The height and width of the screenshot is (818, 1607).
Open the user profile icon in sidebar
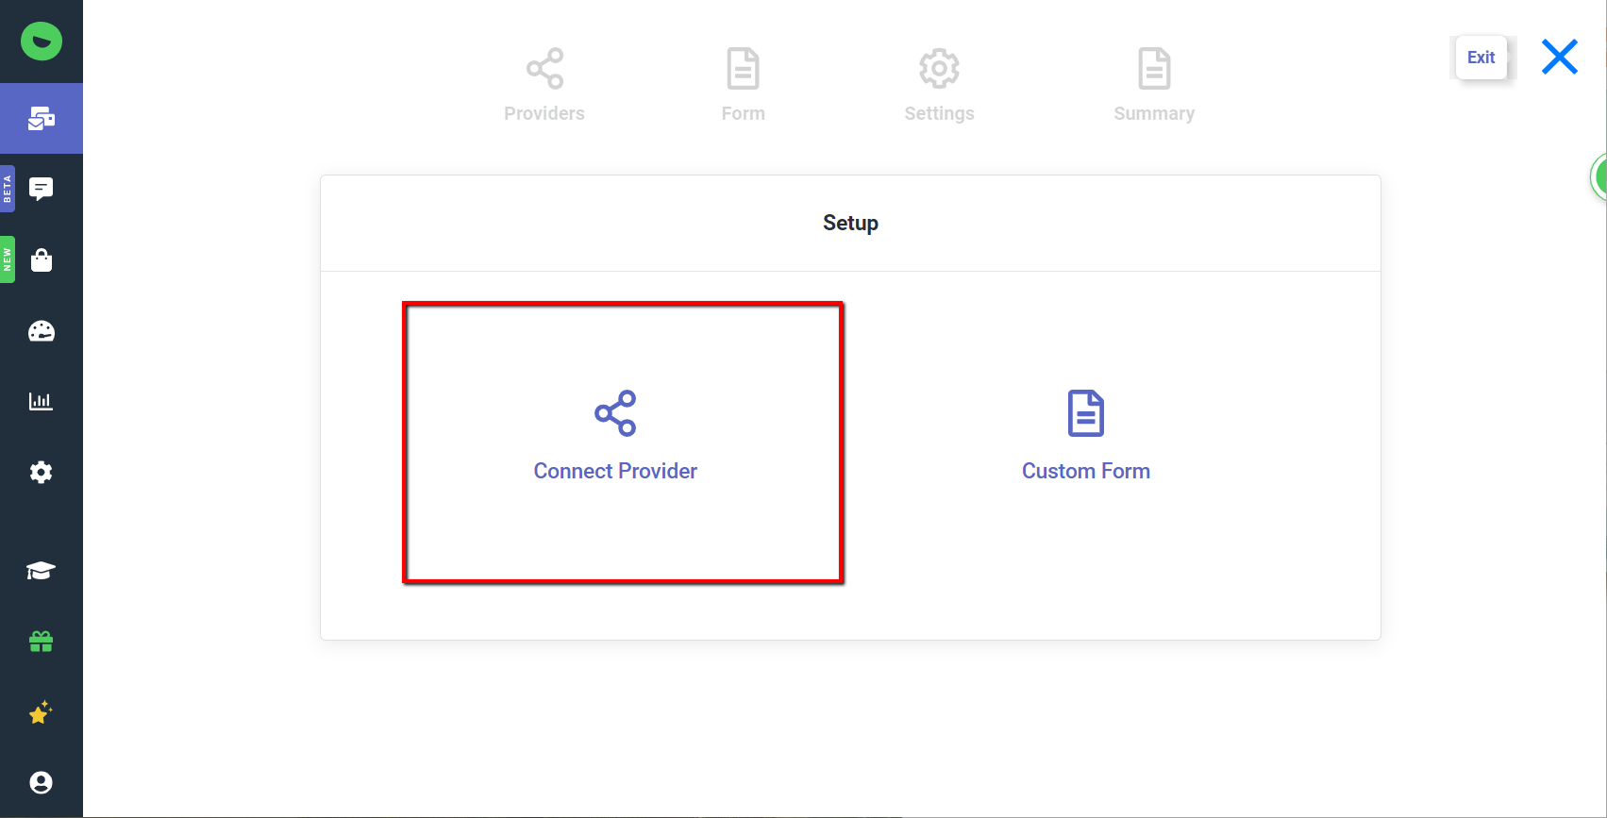(42, 782)
